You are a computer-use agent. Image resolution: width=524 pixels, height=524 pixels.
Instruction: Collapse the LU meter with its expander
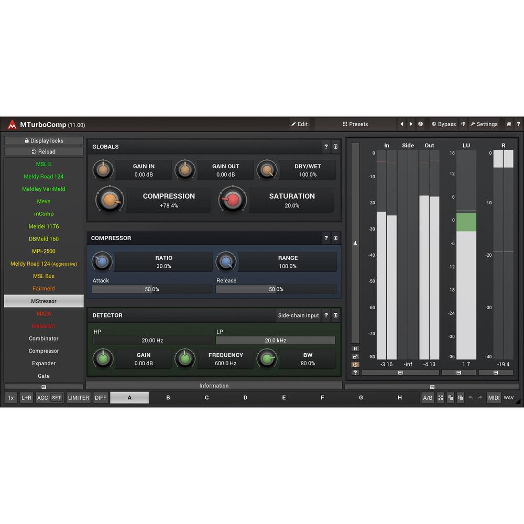458,373
